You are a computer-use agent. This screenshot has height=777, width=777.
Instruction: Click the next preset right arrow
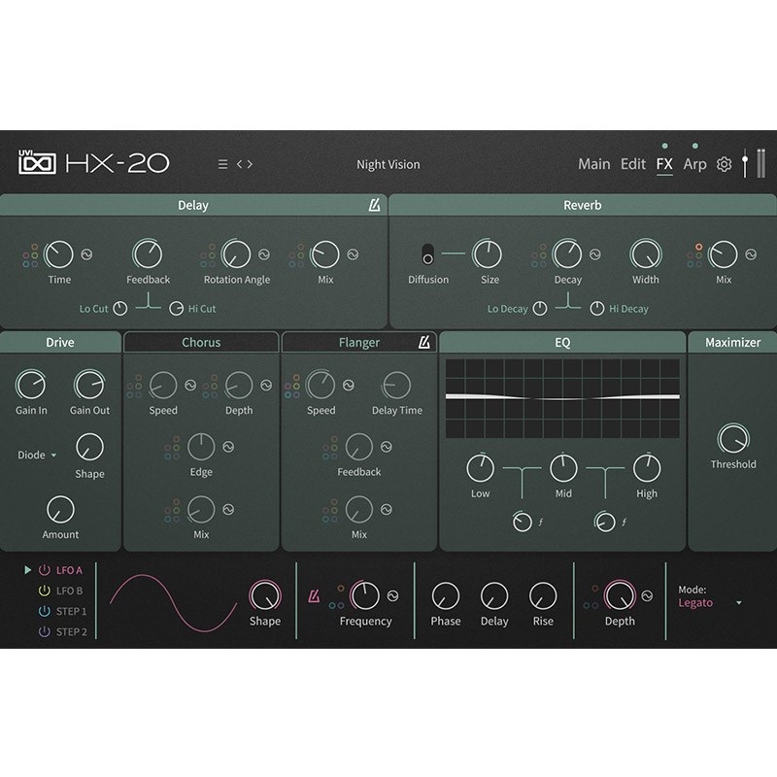coord(250,164)
